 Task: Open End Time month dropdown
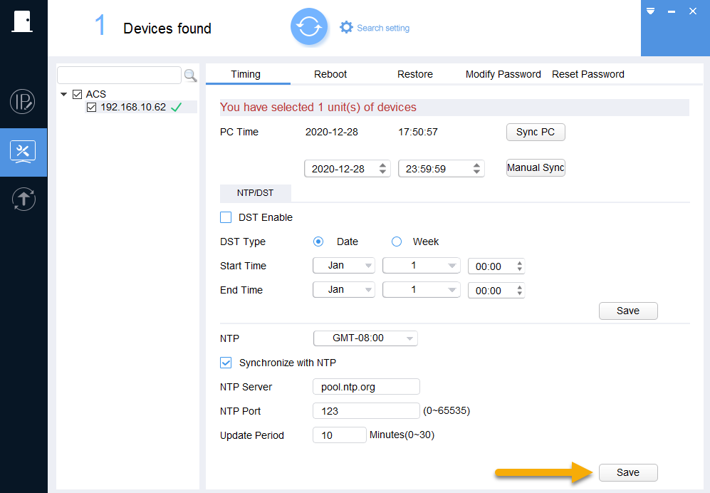(344, 289)
